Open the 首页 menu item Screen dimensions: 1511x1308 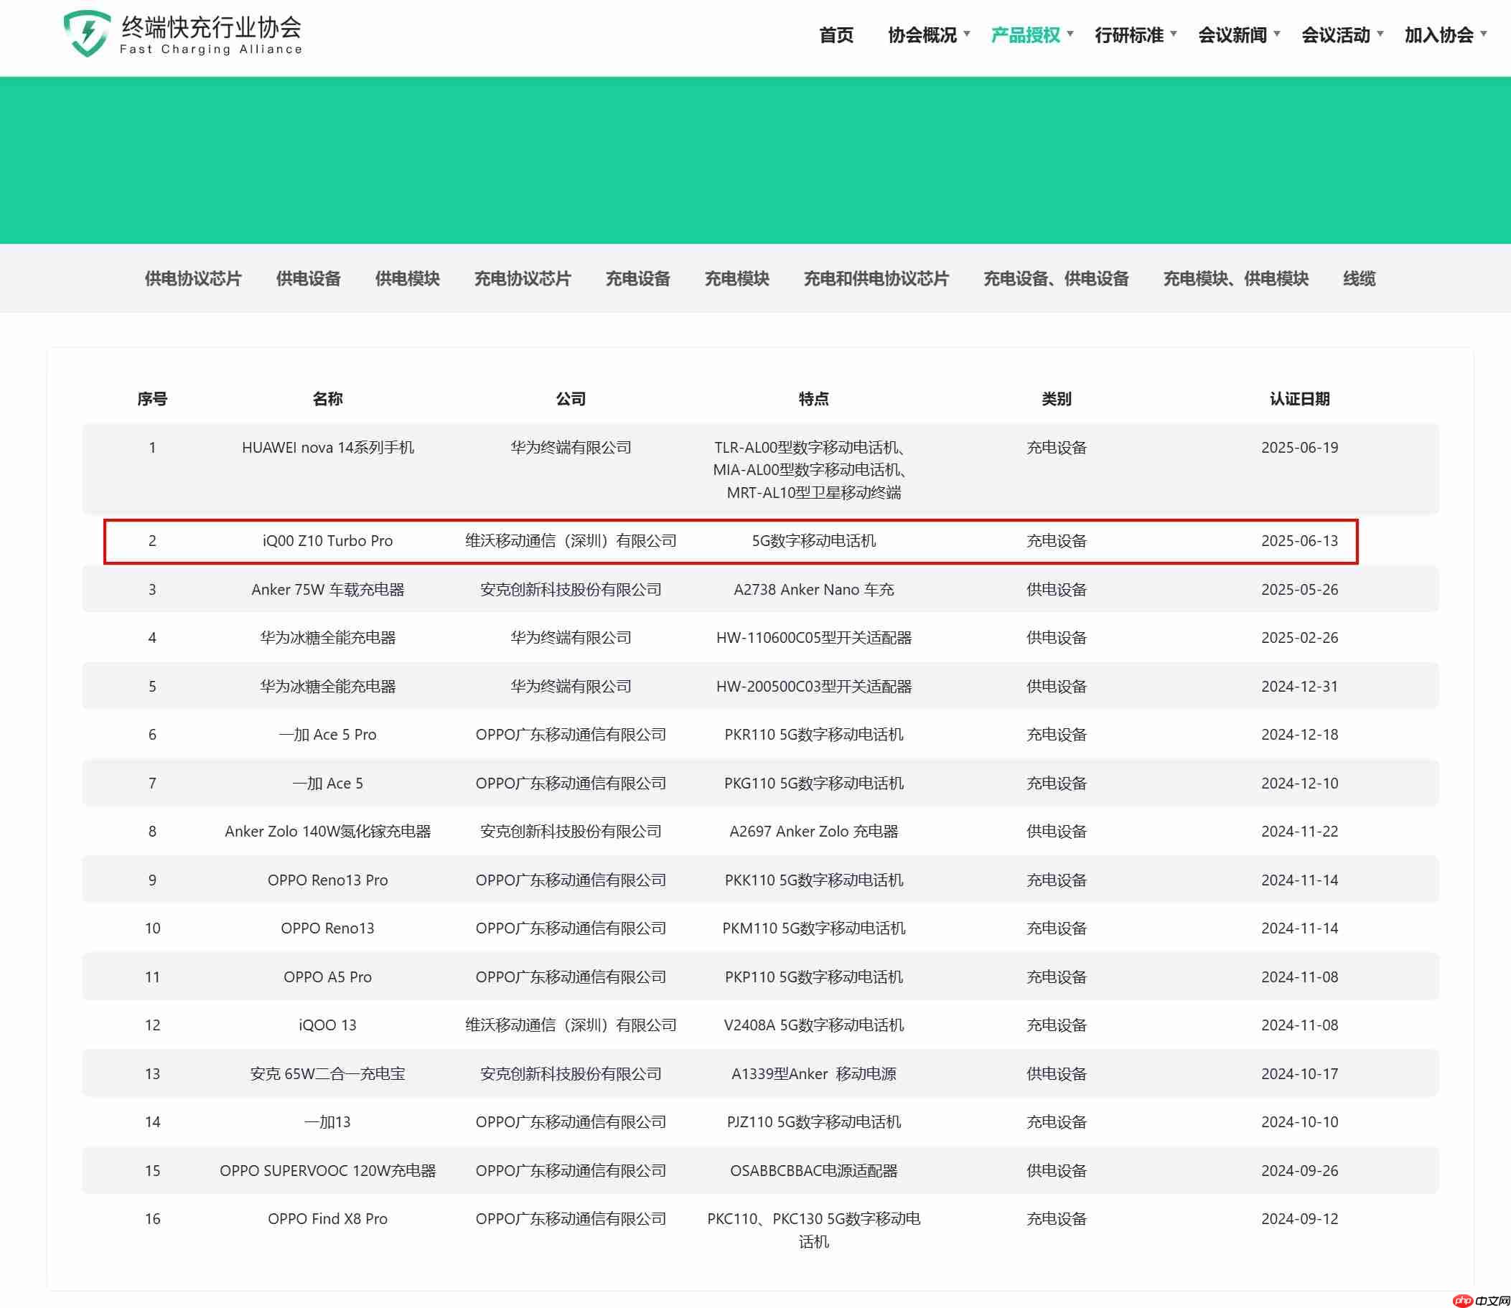836,35
